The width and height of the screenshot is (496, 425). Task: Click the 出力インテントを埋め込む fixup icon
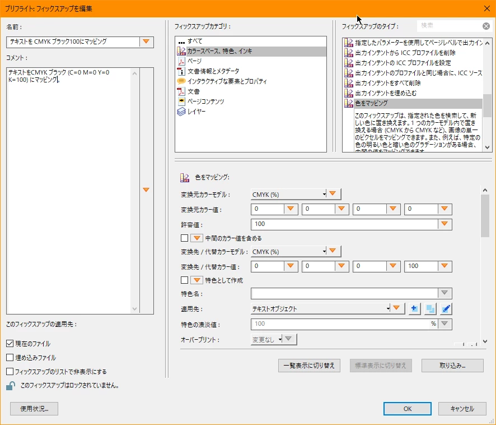(349, 93)
